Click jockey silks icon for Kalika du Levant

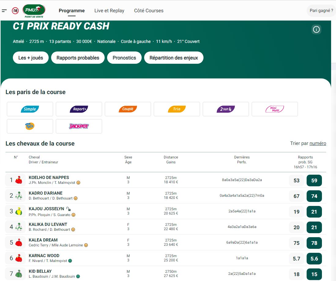(19, 227)
